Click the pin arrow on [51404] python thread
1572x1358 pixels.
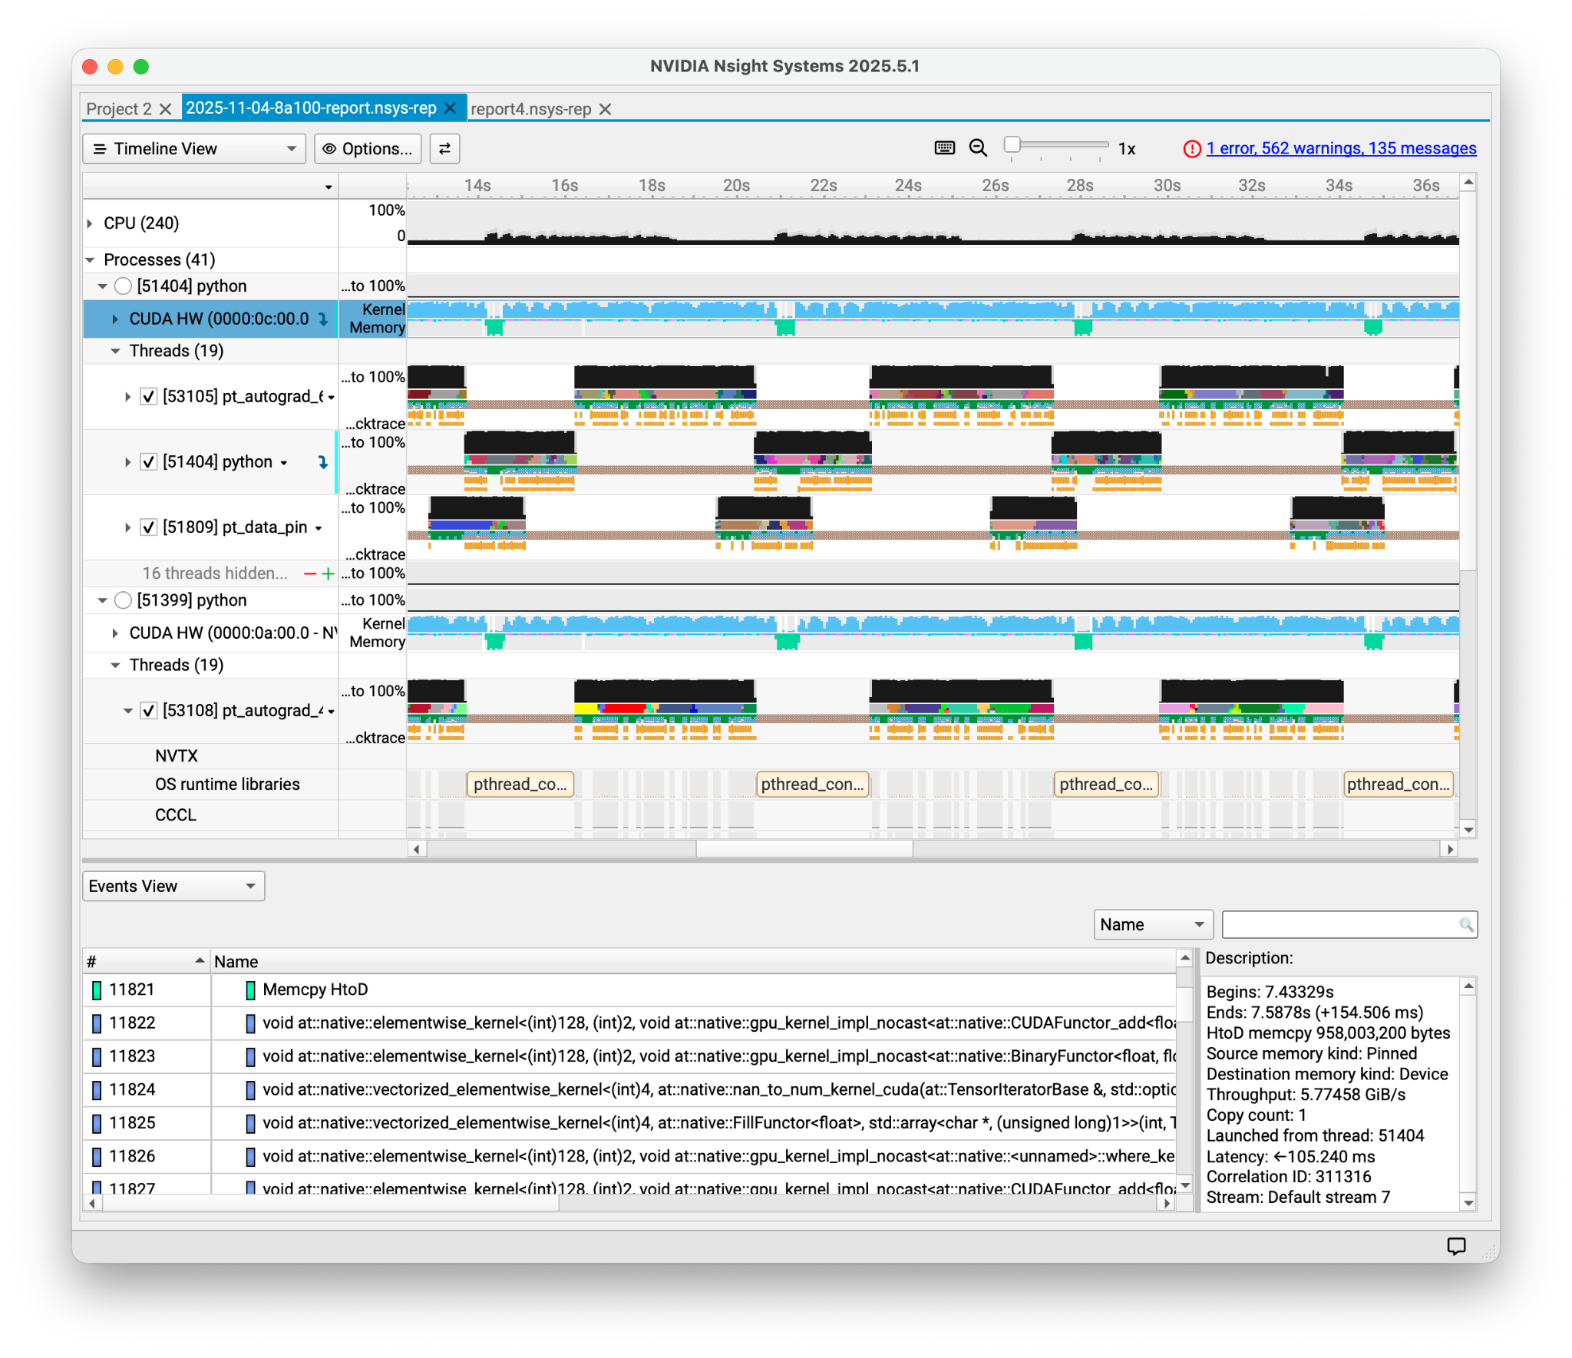tap(323, 461)
